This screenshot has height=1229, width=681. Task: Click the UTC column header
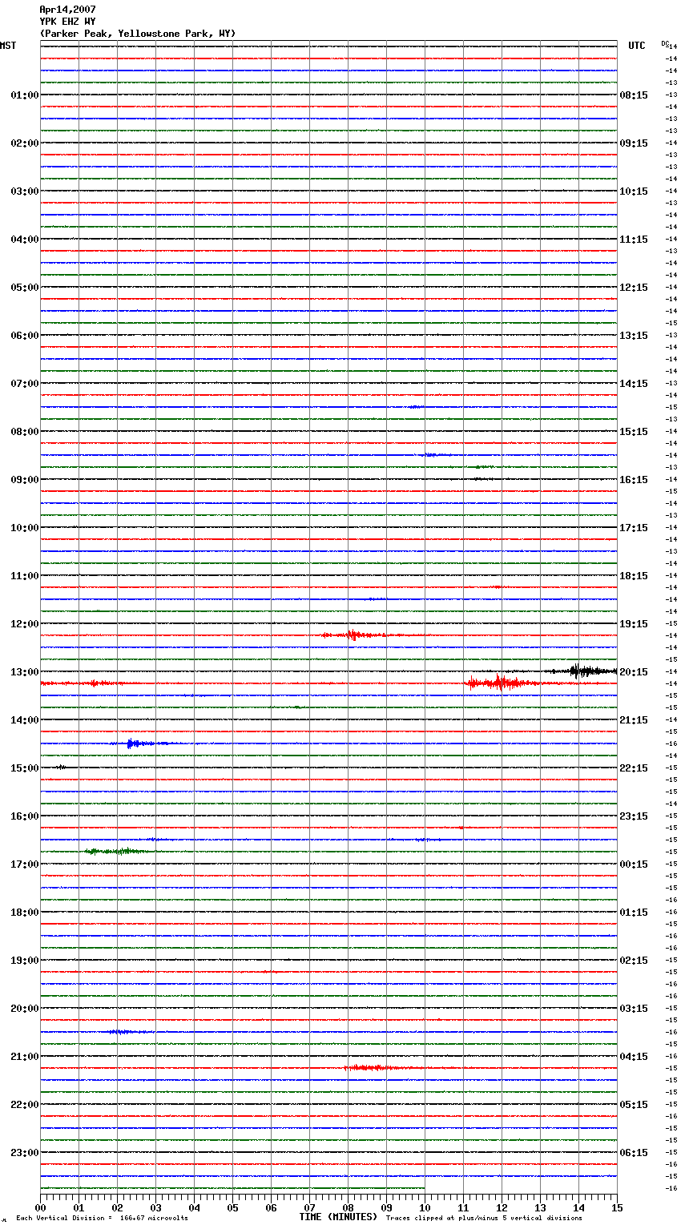point(637,46)
